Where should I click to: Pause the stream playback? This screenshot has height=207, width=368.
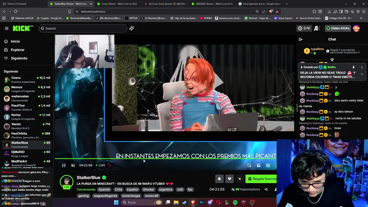pos(64,165)
